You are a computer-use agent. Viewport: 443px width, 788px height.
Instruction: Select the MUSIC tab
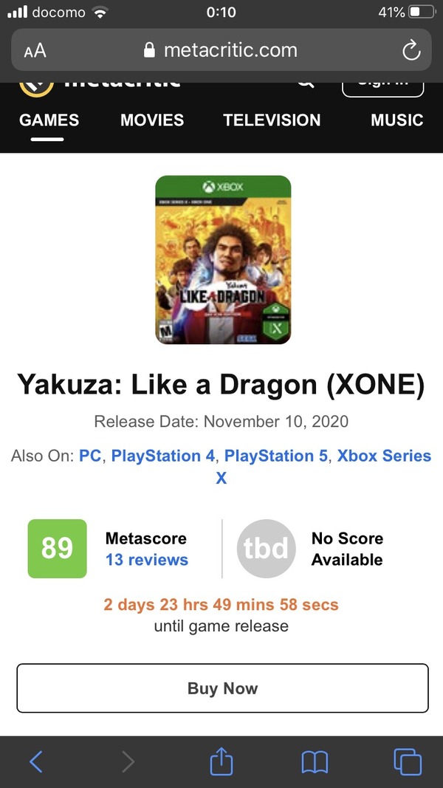[x=396, y=120]
